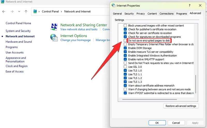Open Programs category in sidebar
Screen dimensions: 207x128
point(12,47)
